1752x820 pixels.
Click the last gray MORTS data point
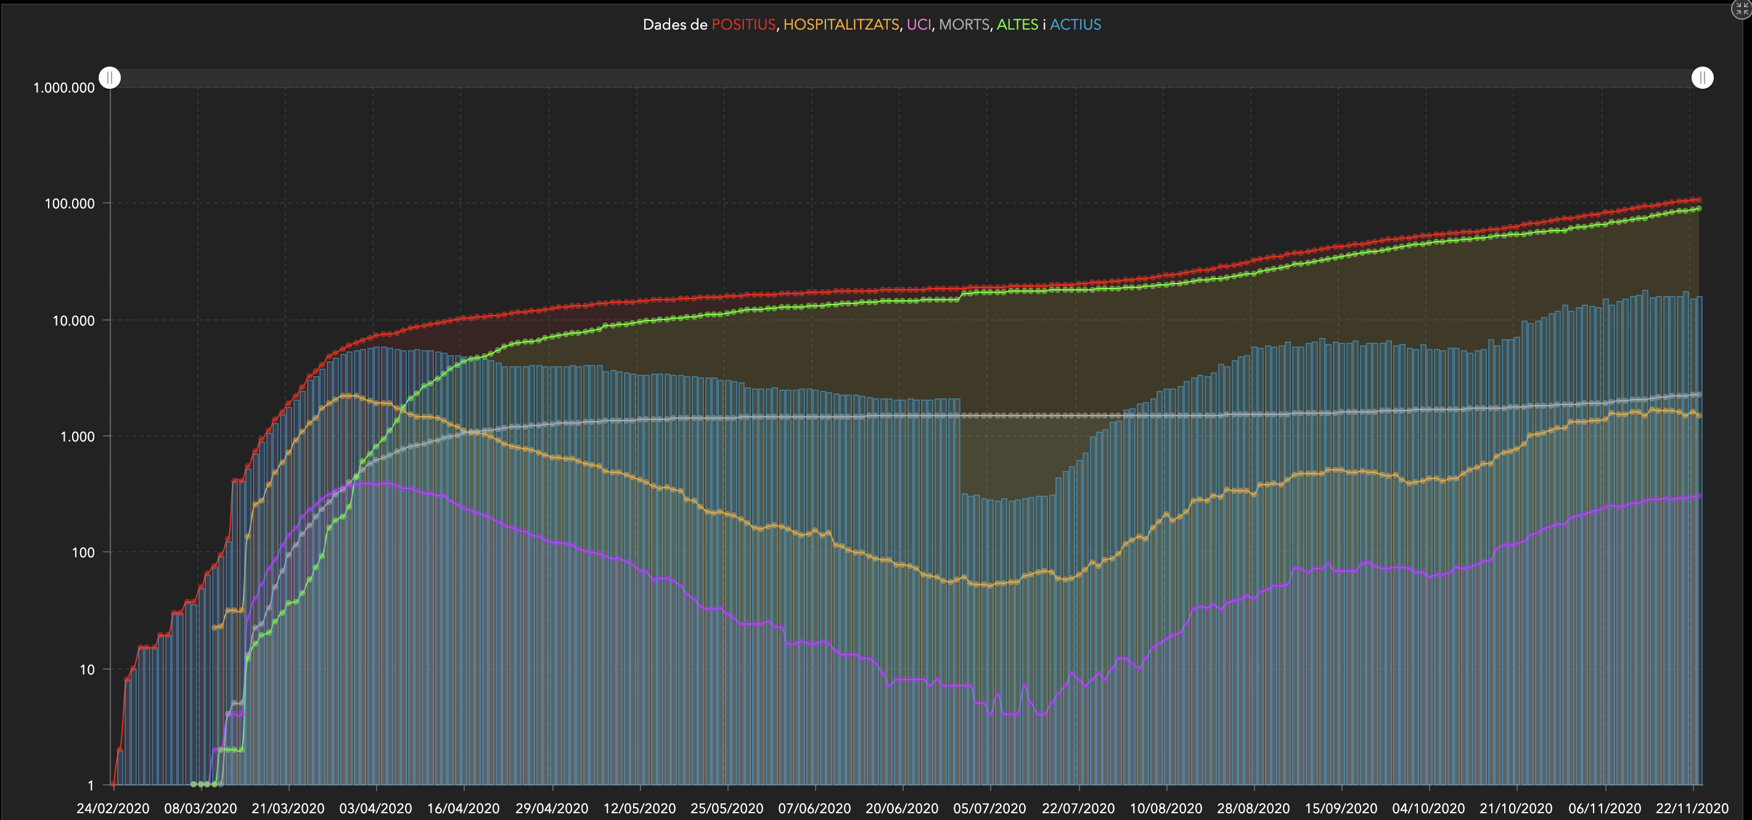click(x=1698, y=395)
